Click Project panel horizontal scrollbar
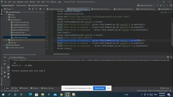 19,54
